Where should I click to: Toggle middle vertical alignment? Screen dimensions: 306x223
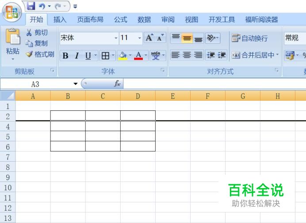tap(187, 38)
